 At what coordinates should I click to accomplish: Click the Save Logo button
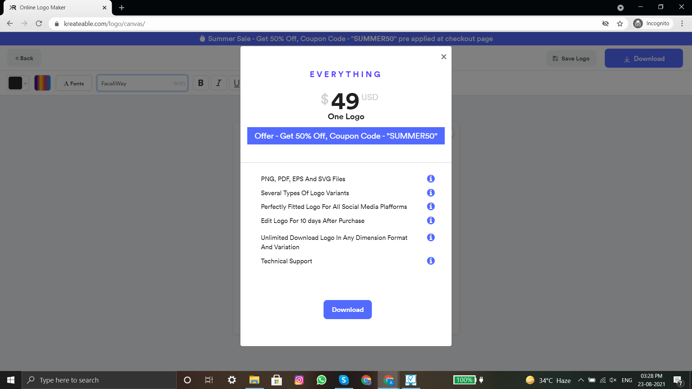point(571,58)
